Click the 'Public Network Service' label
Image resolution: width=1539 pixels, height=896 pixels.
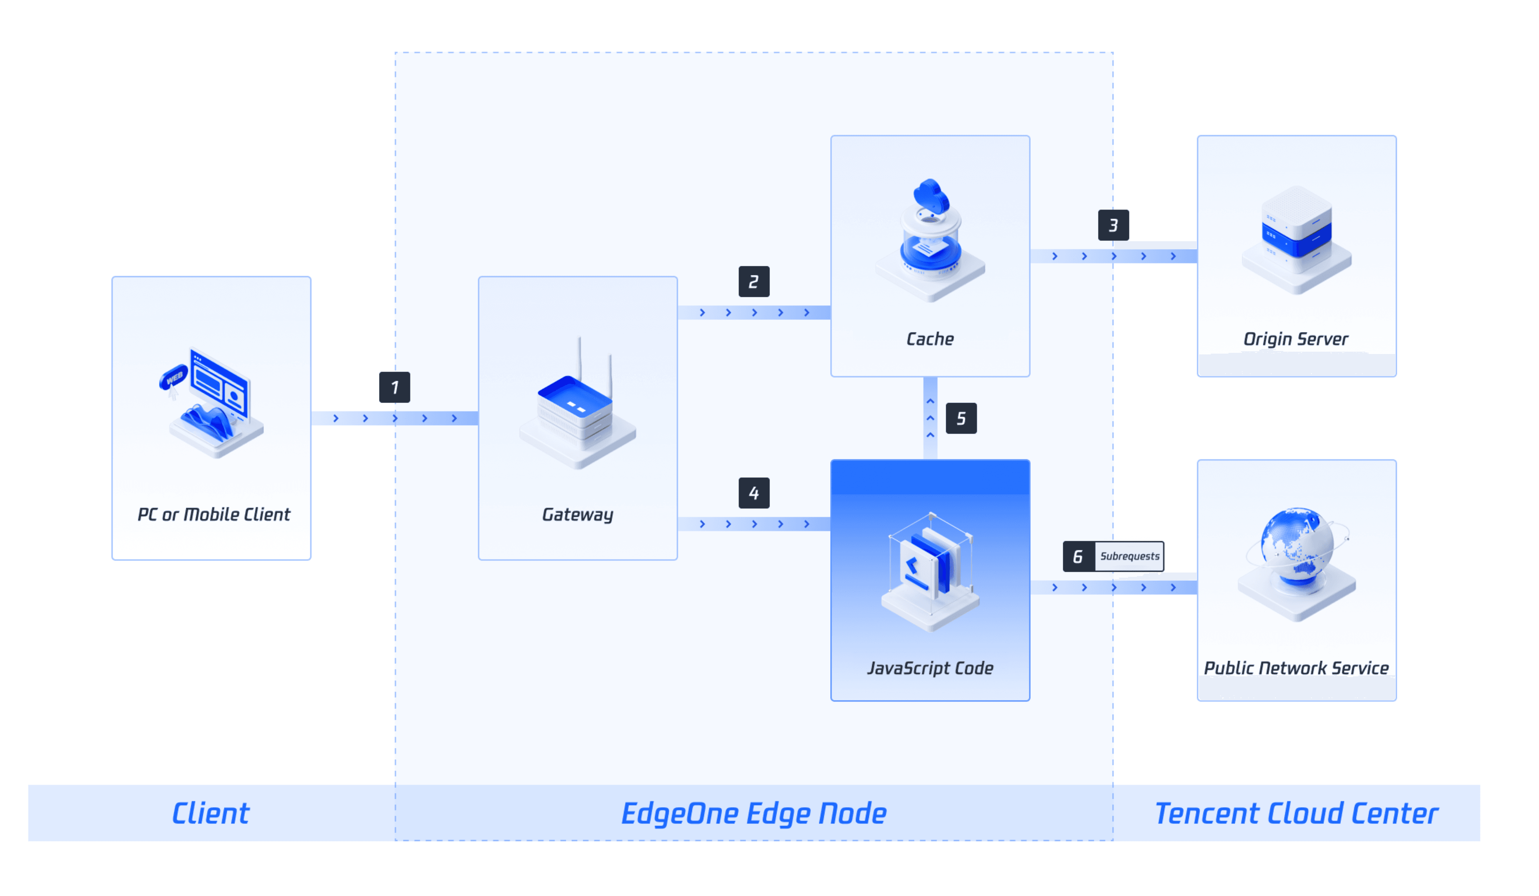pos(1296,668)
